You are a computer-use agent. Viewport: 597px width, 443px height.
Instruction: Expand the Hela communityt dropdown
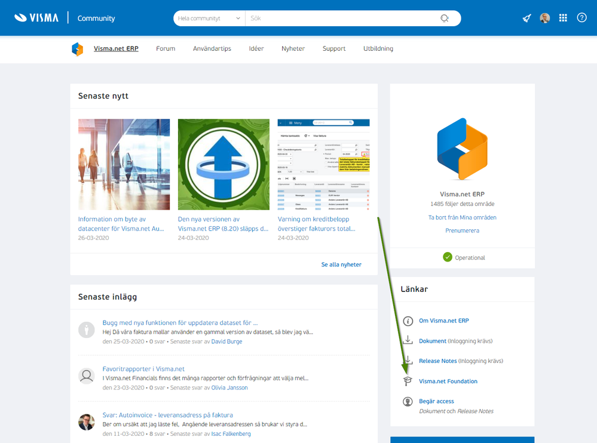pyautogui.click(x=209, y=19)
